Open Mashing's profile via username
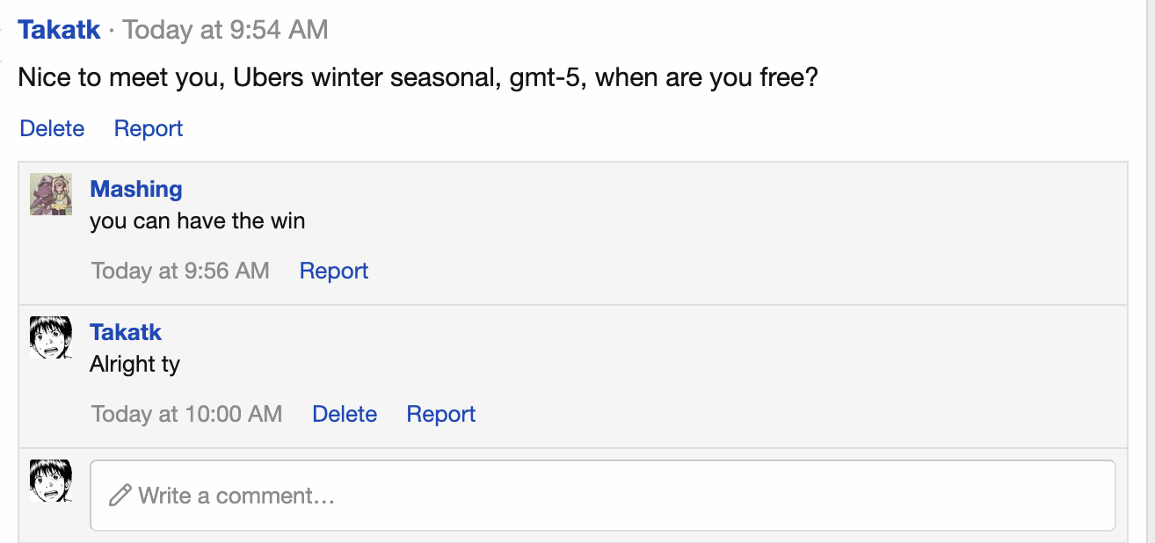 [x=136, y=189]
